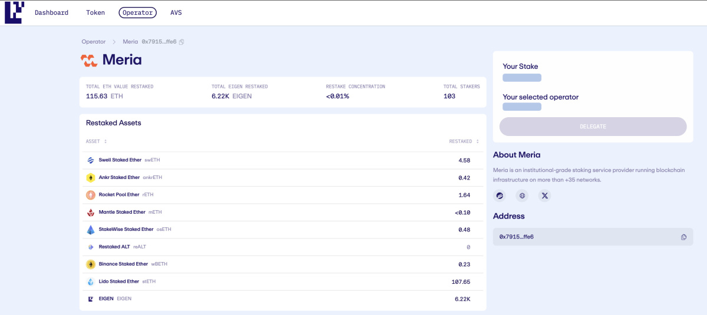707x315 pixels.
Task: Select the Restaked ALT row name
Action: [114, 247]
